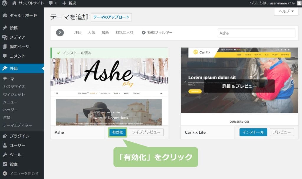302x179 pixels.
Task: Activate Ashe theme with 有効化 button
Action: point(117,132)
